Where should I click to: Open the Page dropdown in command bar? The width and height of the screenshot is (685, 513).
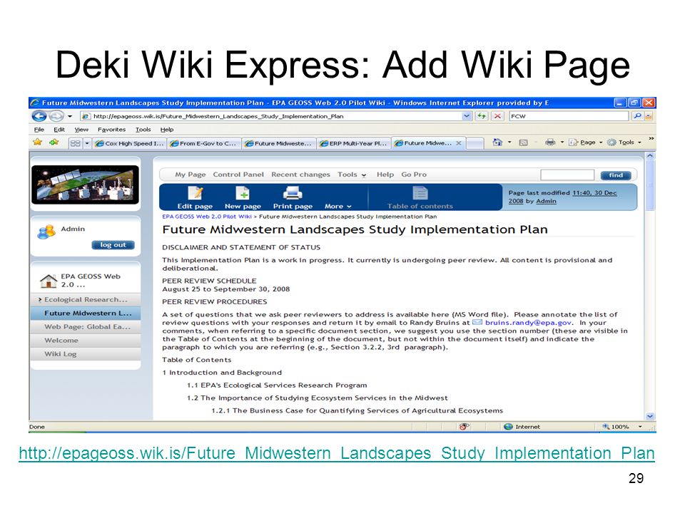pos(585,142)
